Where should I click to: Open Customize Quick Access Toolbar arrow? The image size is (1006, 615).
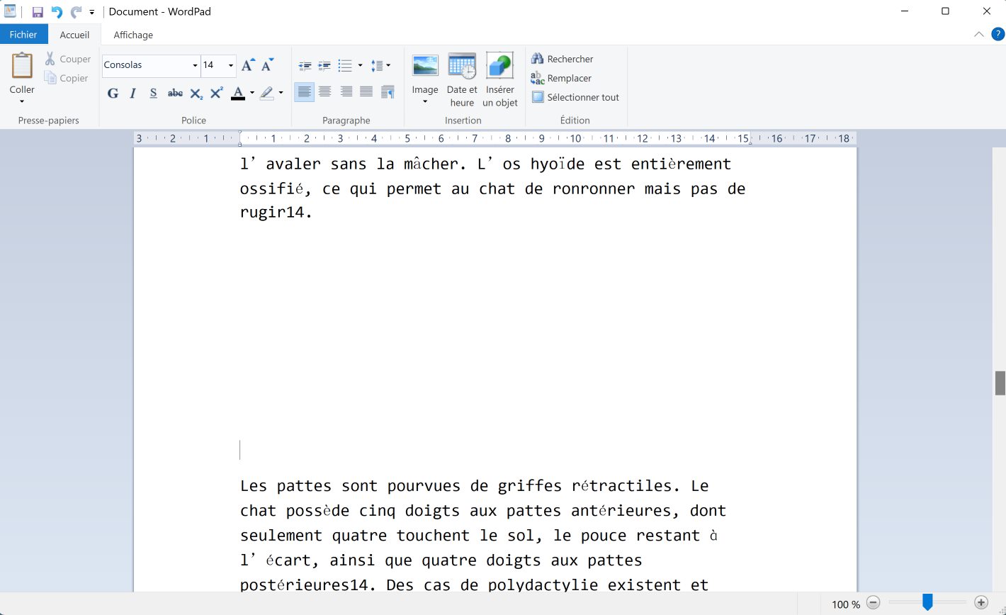[92, 12]
